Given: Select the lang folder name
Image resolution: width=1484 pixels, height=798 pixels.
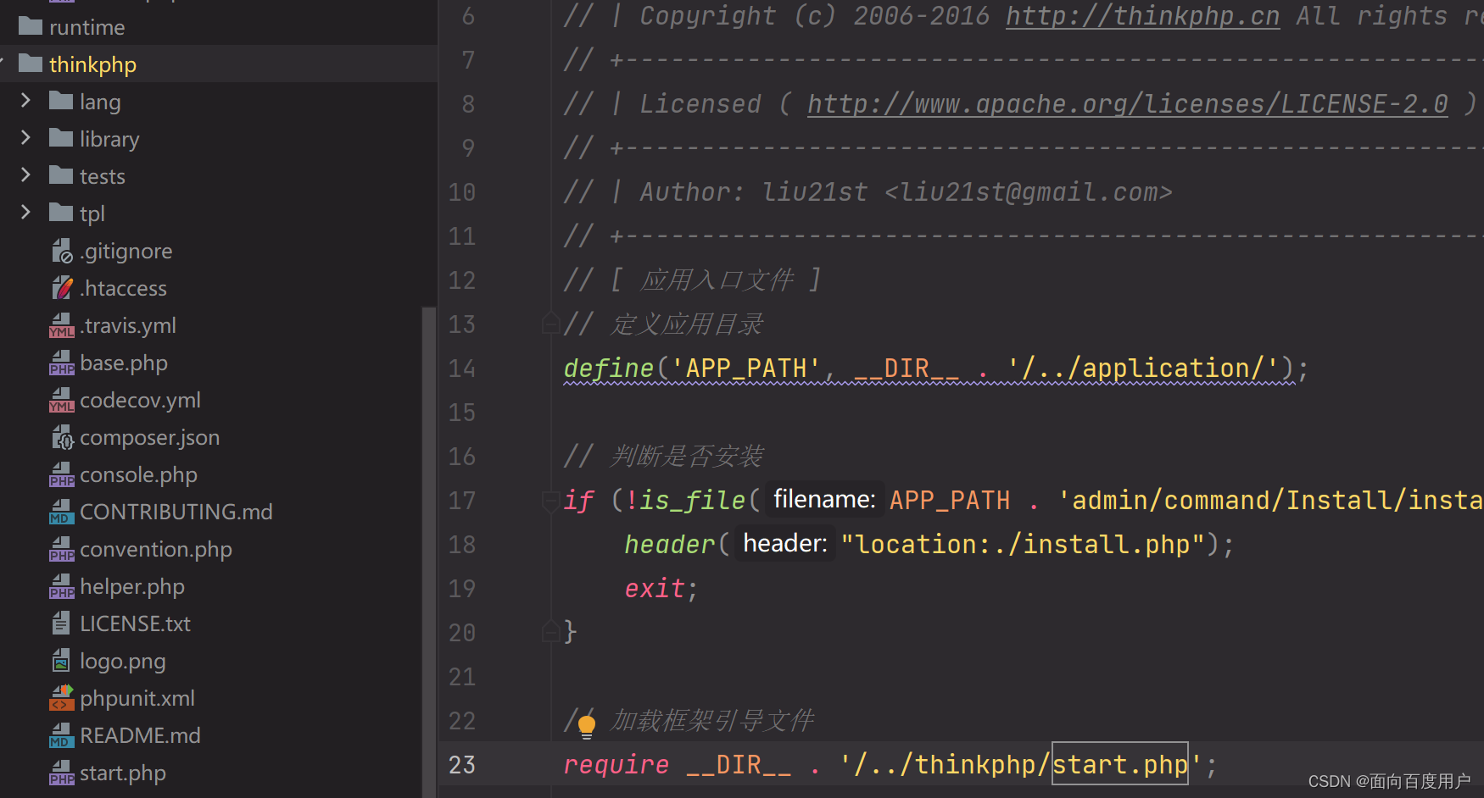Looking at the screenshot, I should pyautogui.click(x=100, y=103).
